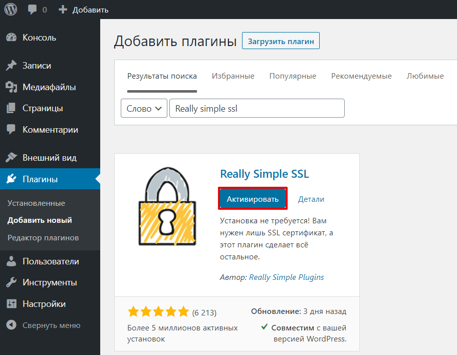This screenshot has width=457, height=355.
Task: Open the Внешний вид menu item
Action: point(50,158)
